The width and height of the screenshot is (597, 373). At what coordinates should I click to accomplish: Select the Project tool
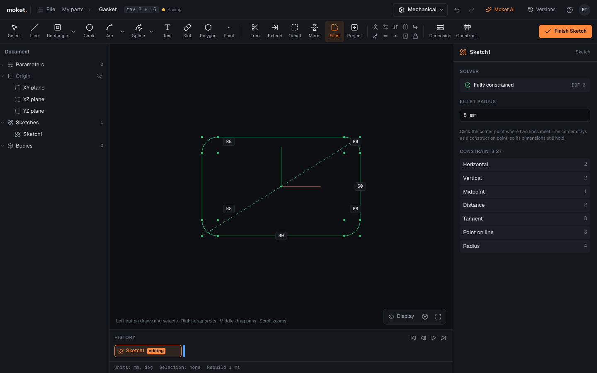[354, 31]
